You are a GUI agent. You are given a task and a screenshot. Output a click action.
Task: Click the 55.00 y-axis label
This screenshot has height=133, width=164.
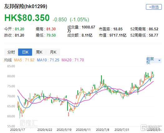(11, 126)
